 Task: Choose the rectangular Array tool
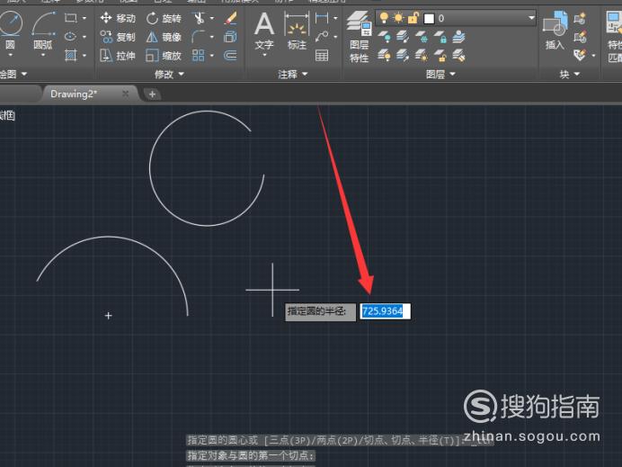point(198,55)
